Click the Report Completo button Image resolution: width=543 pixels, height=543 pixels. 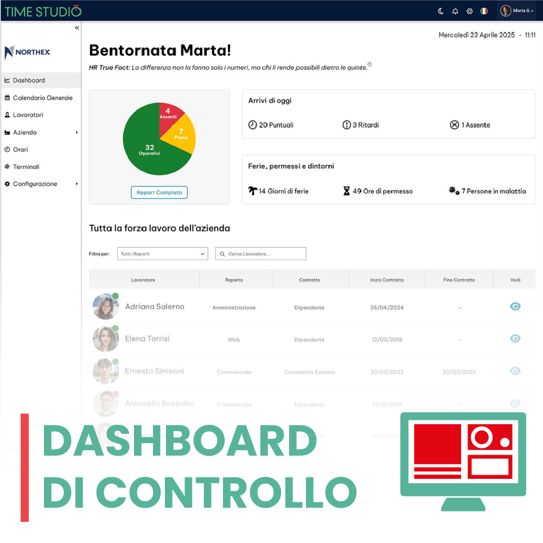click(x=159, y=192)
